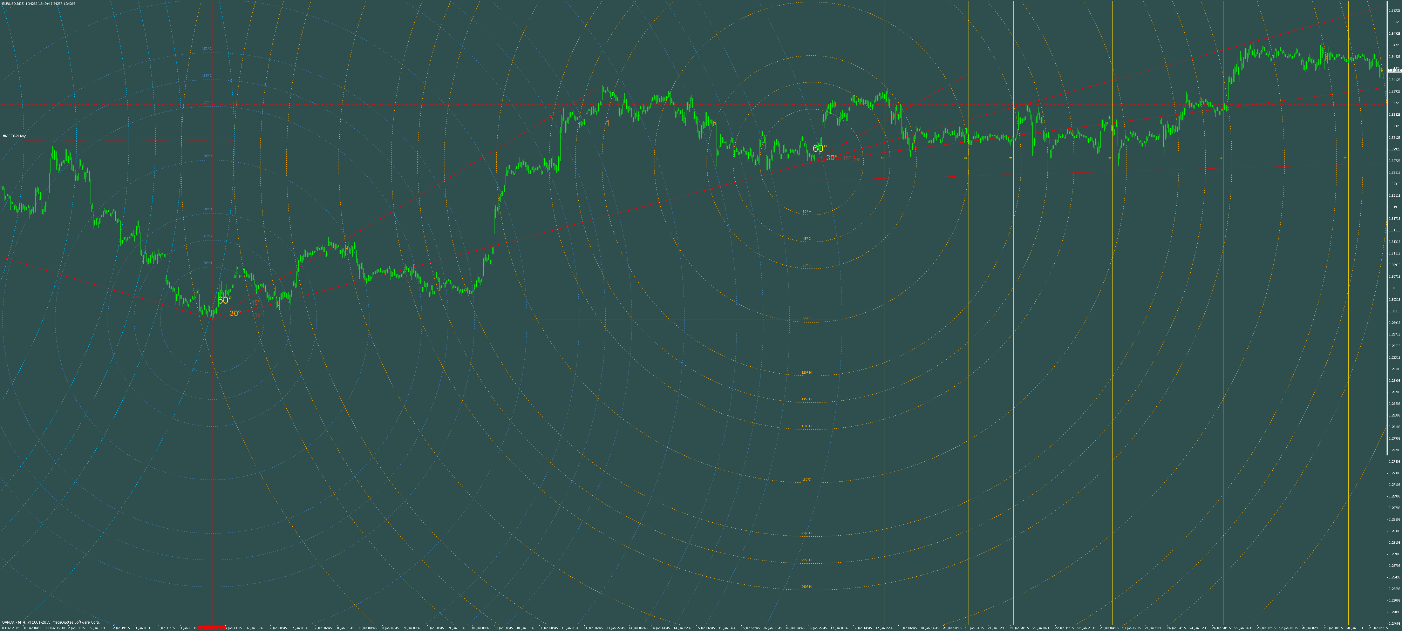Select the orange number 1 label near 13 Jan
This screenshot has height=631, width=1402.
point(607,124)
